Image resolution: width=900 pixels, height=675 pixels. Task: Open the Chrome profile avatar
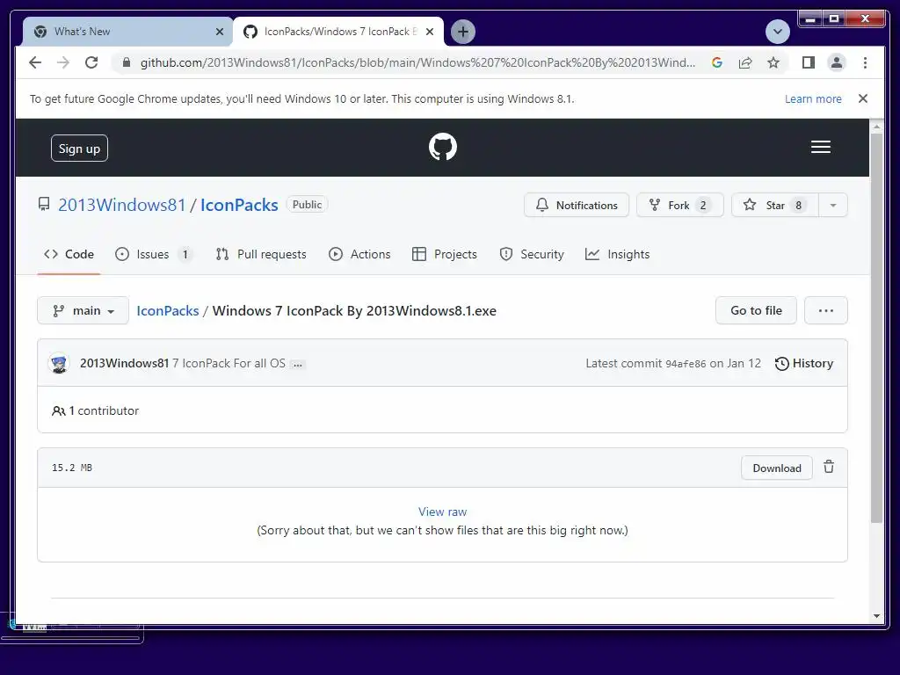pyautogui.click(x=837, y=62)
